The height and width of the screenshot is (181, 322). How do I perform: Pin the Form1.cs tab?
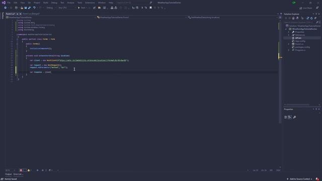pyautogui.click(x=17, y=14)
